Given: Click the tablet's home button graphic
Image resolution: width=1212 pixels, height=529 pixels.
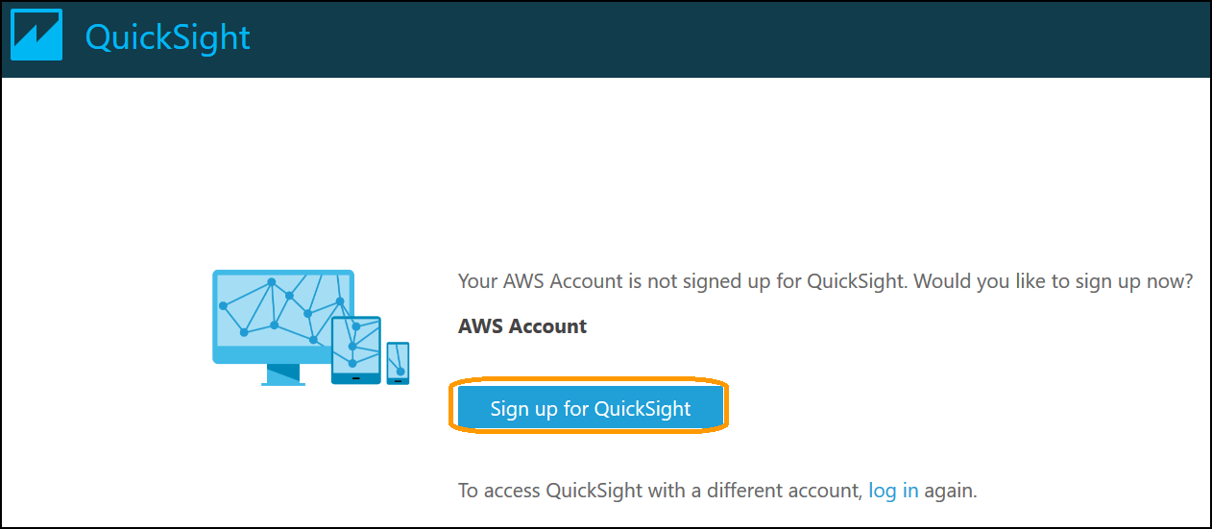Looking at the screenshot, I should (356, 377).
